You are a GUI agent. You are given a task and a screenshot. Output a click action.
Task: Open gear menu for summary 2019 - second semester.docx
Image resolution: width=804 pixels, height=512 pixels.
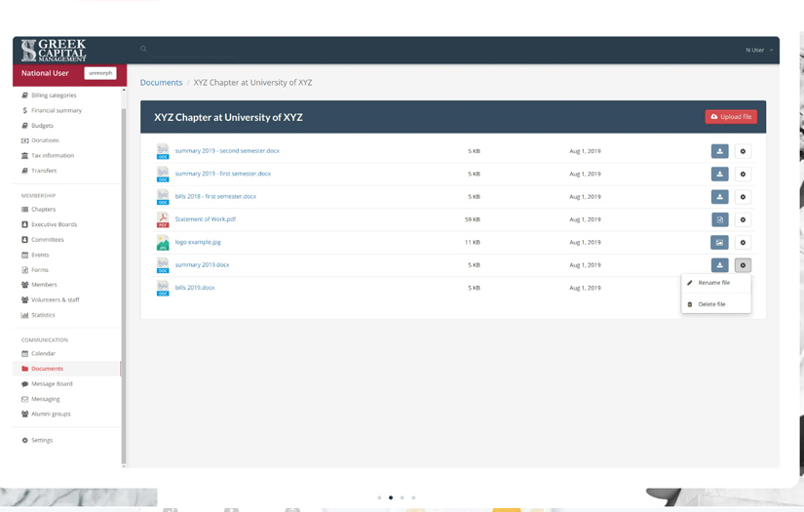click(x=743, y=151)
